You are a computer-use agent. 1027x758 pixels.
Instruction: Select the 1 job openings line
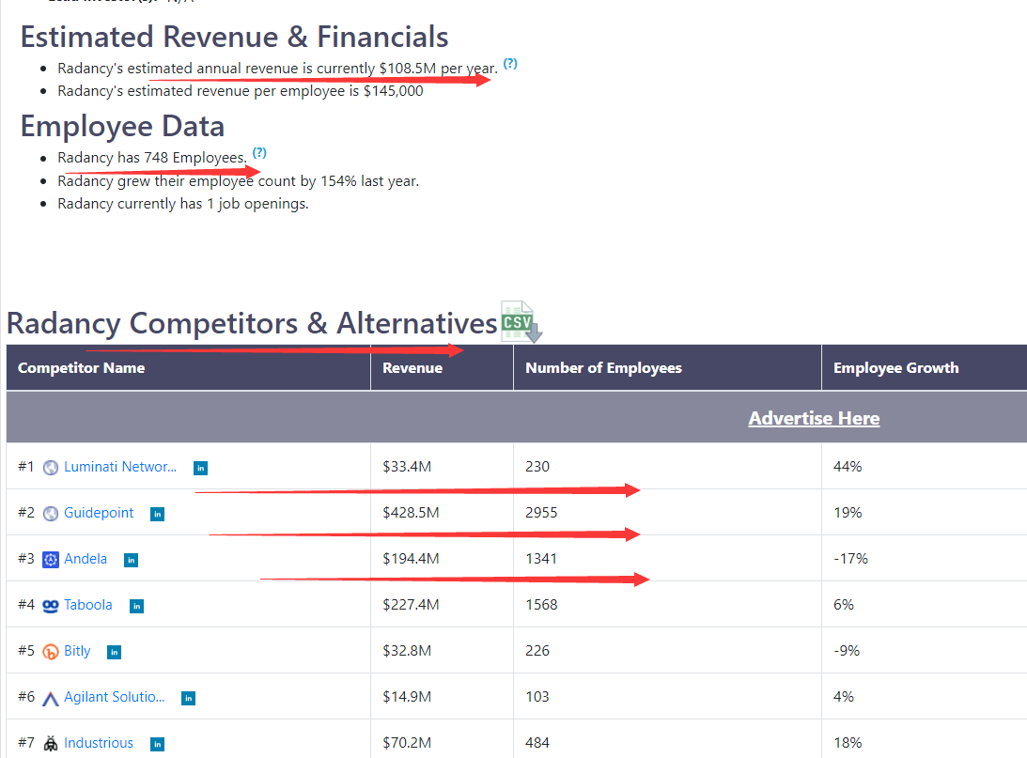182,204
